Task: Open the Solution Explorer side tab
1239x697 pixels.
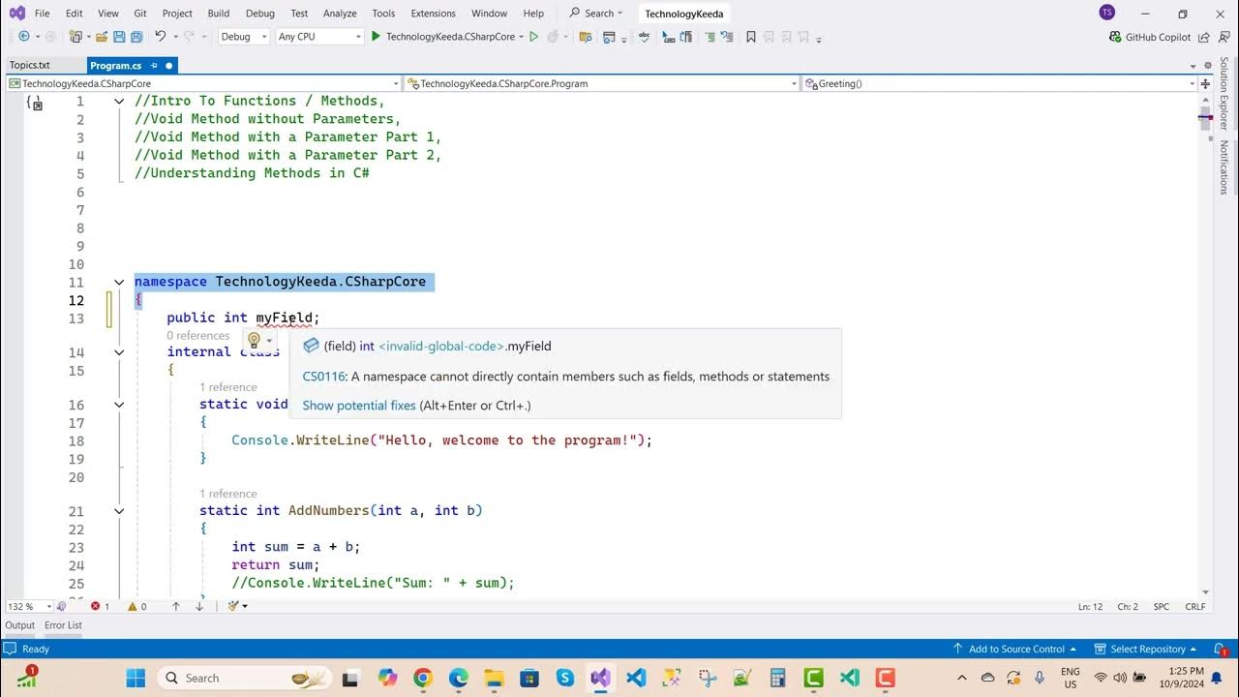Action: (1224, 94)
